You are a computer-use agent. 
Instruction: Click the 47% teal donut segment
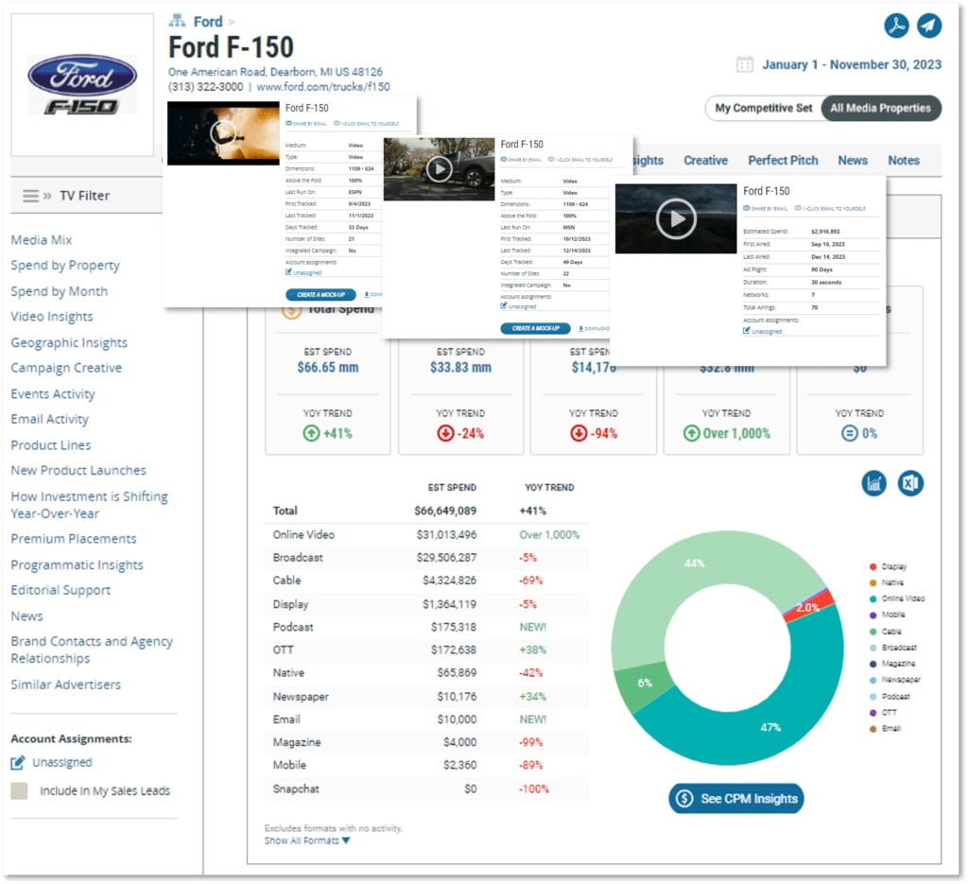click(x=771, y=727)
